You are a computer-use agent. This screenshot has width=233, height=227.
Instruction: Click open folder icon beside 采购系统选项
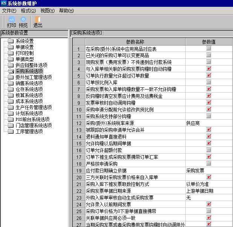pos(11,71)
